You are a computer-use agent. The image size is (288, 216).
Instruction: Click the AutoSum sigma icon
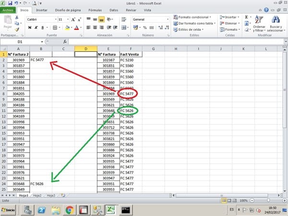pyautogui.click(x=247, y=17)
